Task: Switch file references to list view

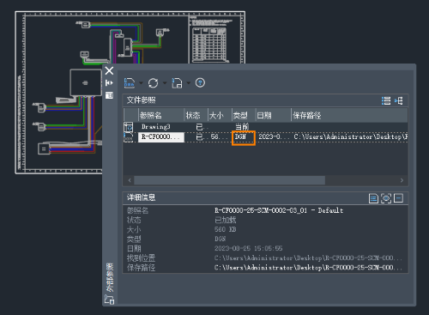Action: tap(386, 100)
